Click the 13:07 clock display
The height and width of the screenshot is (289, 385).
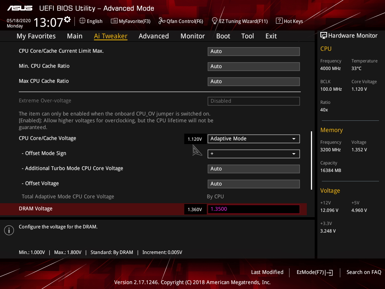[49, 22]
